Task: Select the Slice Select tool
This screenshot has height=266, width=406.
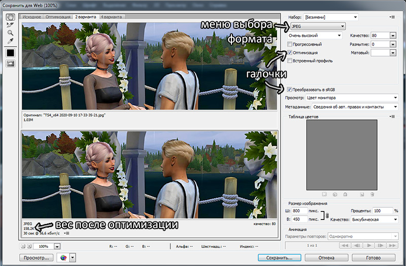Action: pos(10,25)
